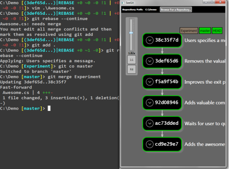Expand commit f5a9f54b chevron

click(x=150, y=82)
